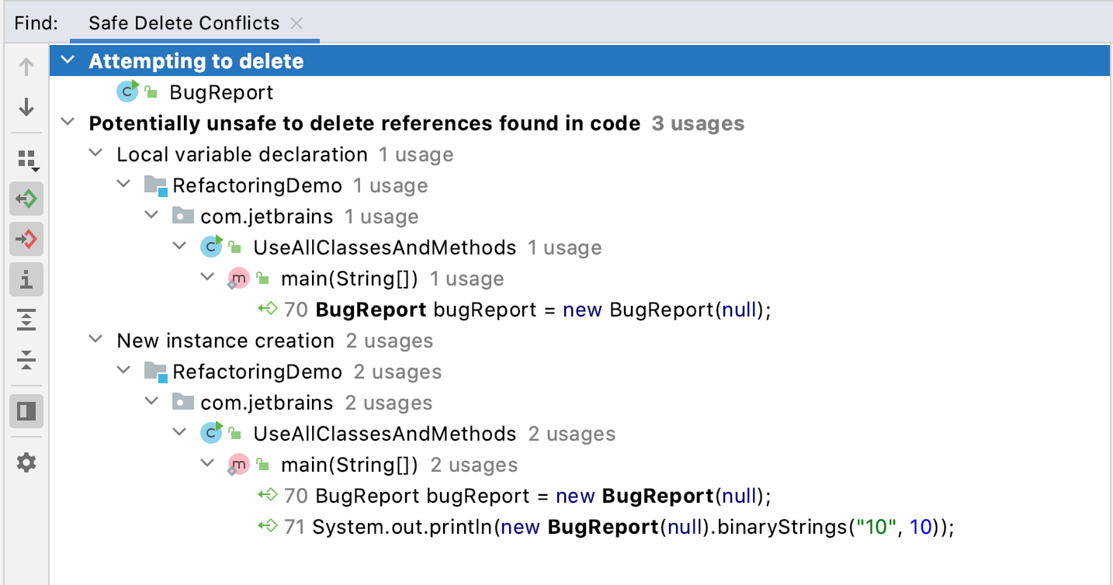Close the Safe Delete Conflicts tab
1113x585 pixels.
pyautogui.click(x=296, y=23)
